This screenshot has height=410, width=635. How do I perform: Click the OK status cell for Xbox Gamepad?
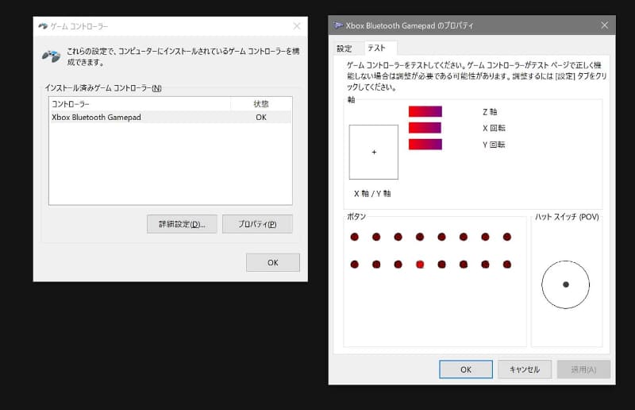pos(261,118)
